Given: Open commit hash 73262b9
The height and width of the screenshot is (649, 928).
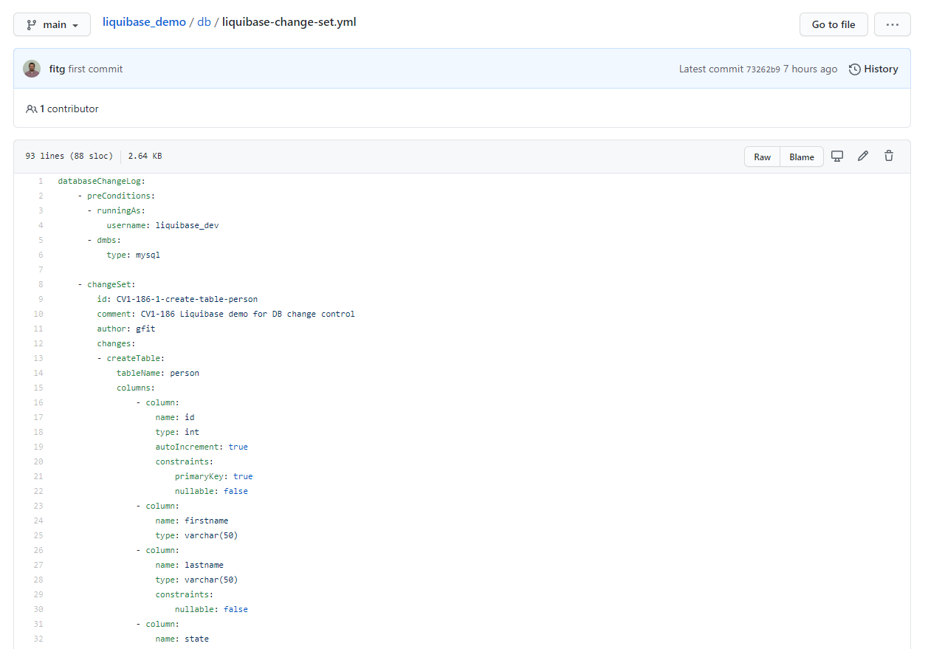Looking at the screenshot, I should tap(763, 69).
